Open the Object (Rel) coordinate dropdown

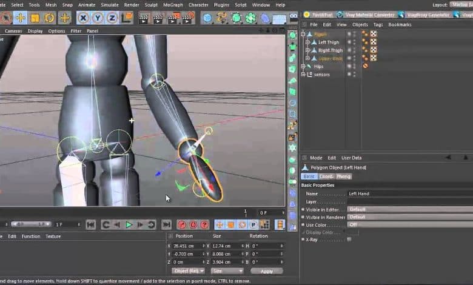(x=188, y=271)
